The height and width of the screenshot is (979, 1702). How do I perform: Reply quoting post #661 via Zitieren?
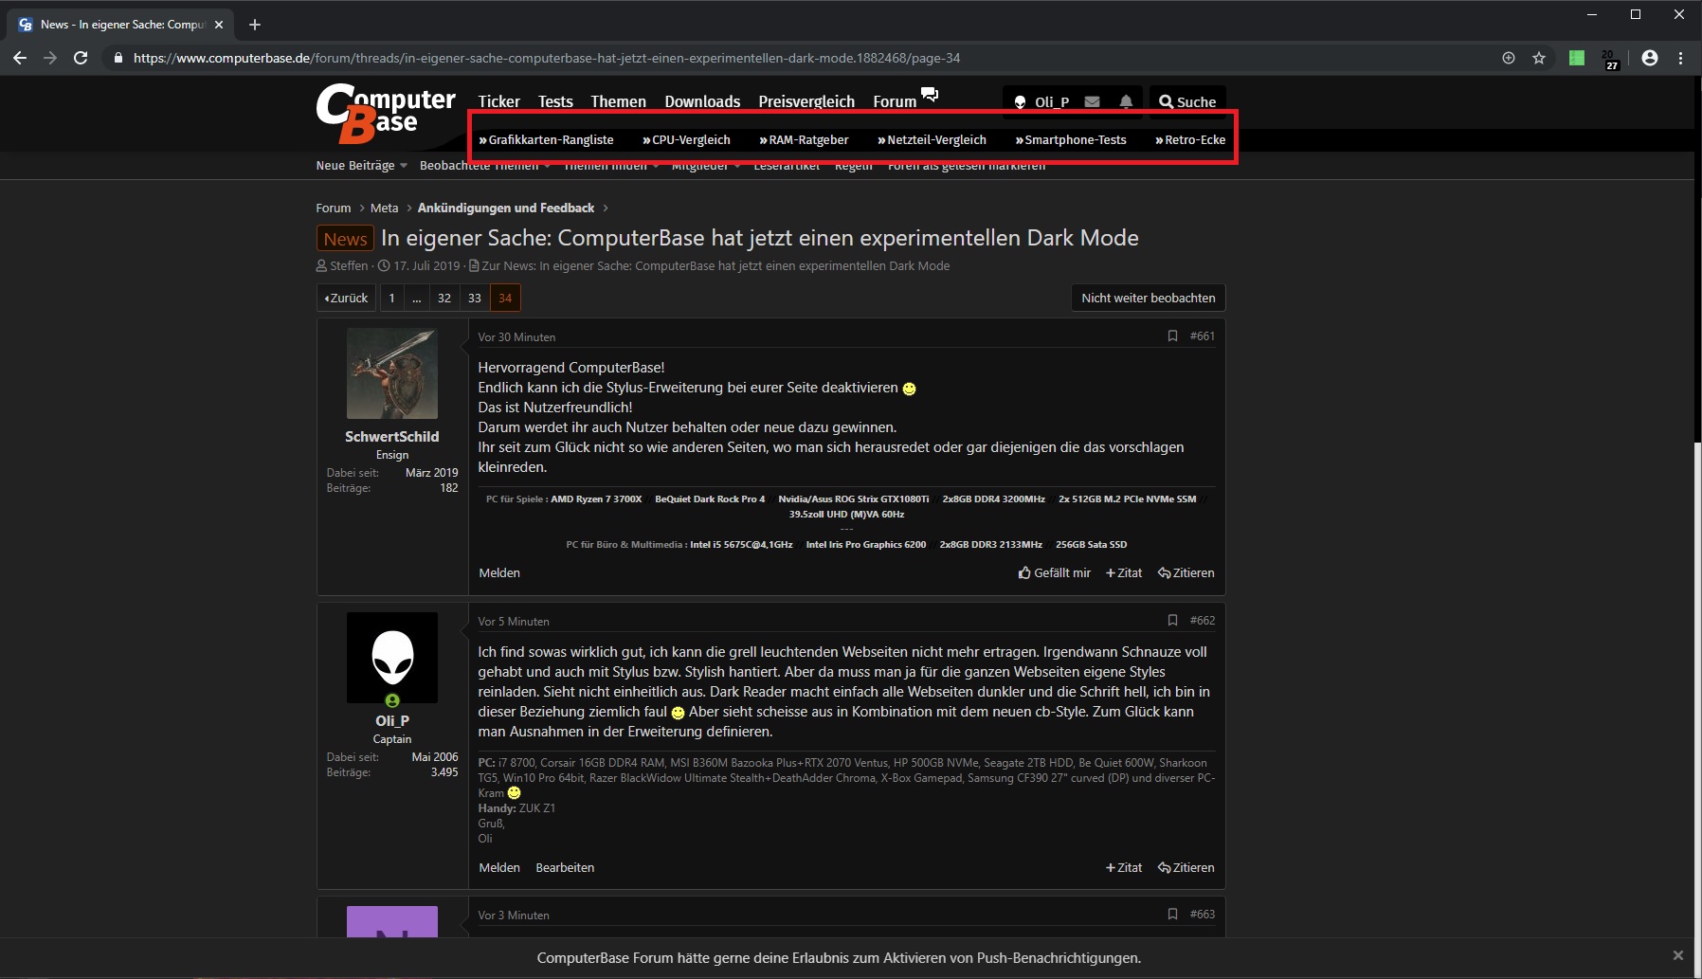click(1186, 572)
